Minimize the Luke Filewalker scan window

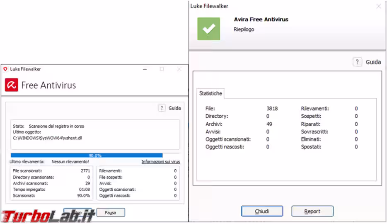click(x=145, y=69)
